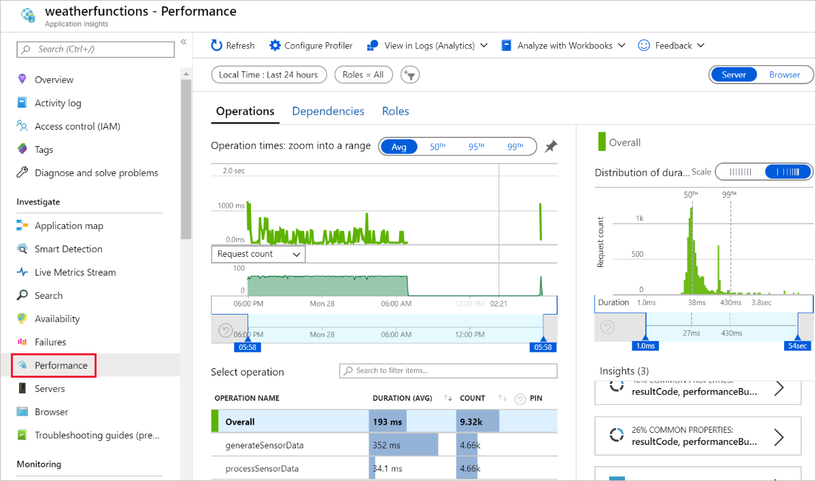Viewport: 816px width, 481px height.
Task: Open Configure Profiler via its gear icon
Action: [x=275, y=45]
